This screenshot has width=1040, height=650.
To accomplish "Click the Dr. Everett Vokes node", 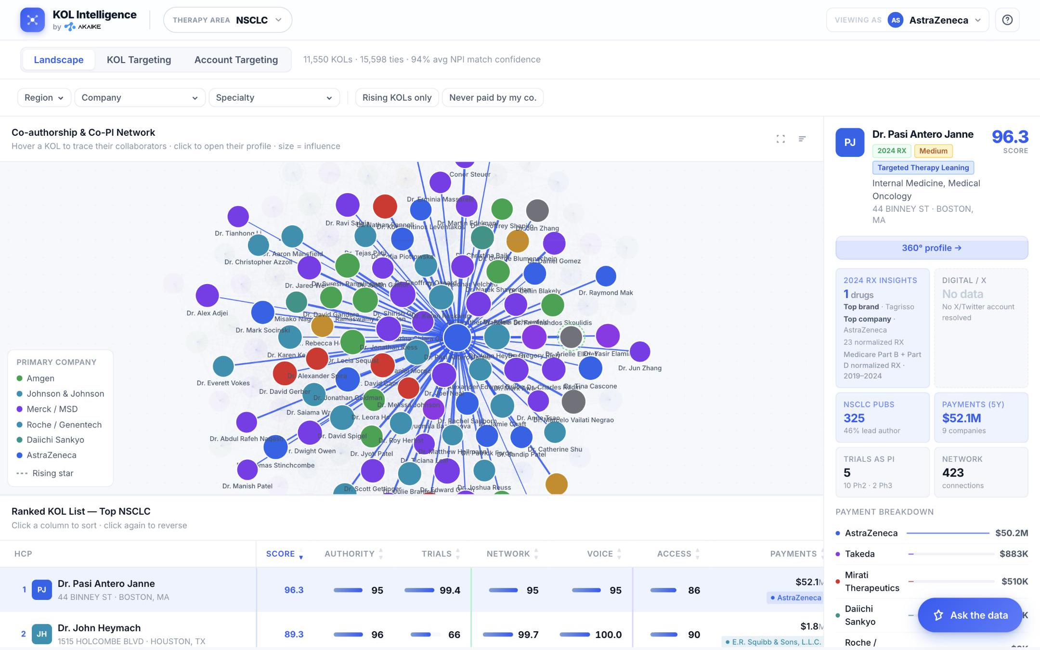I will (223, 366).
